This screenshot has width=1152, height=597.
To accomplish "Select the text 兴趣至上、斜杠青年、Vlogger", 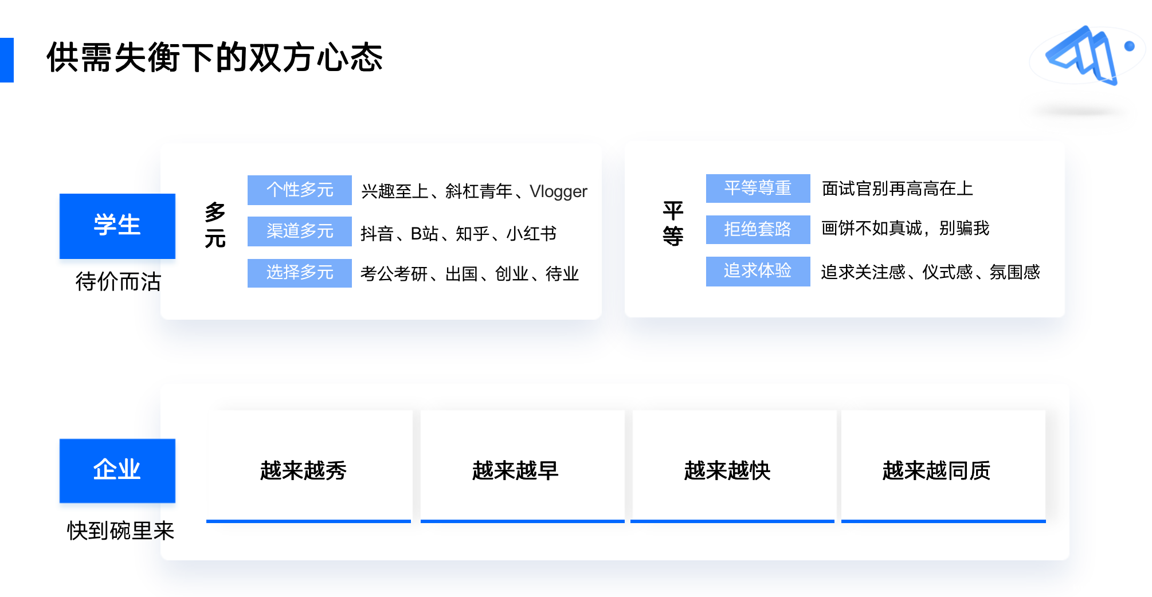I will [474, 191].
